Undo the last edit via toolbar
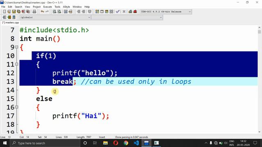 42,11
